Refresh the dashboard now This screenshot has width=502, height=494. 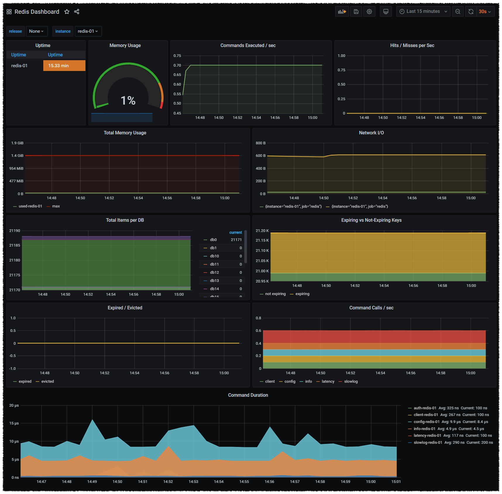pos(471,12)
